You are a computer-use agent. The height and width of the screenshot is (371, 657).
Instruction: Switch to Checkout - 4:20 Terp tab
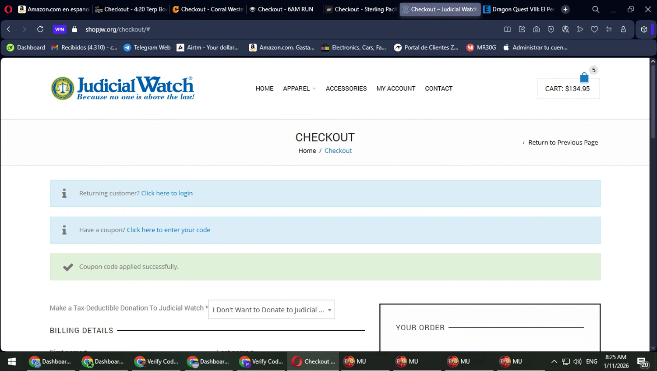pos(131,9)
